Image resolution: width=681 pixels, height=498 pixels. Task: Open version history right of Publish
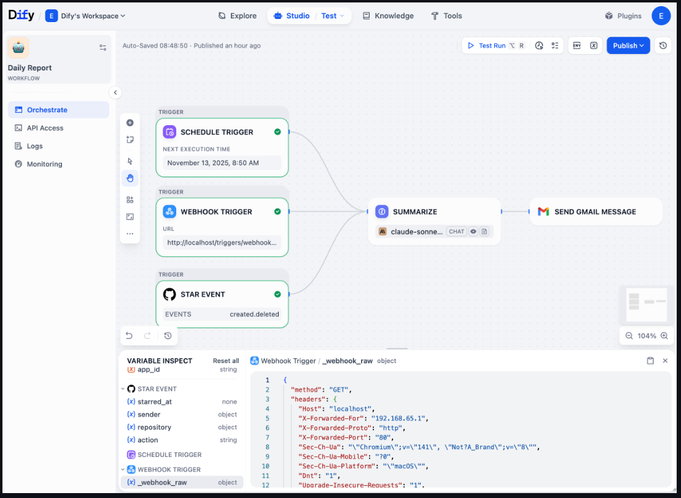(x=663, y=45)
